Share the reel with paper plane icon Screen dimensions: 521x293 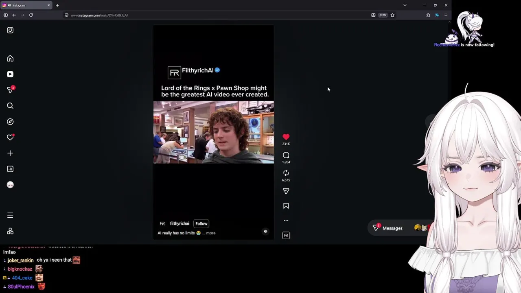(286, 191)
